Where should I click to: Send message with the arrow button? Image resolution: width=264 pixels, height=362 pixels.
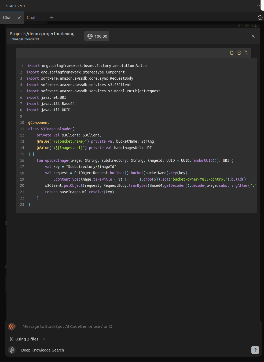[x=255, y=350]
